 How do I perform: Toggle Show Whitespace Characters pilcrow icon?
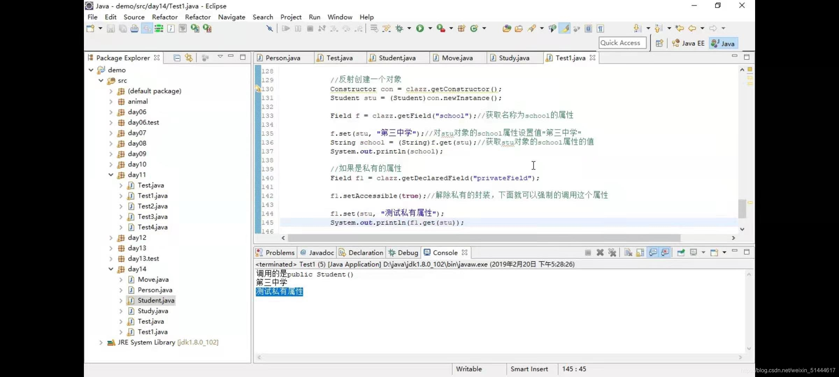coord(600,29)
